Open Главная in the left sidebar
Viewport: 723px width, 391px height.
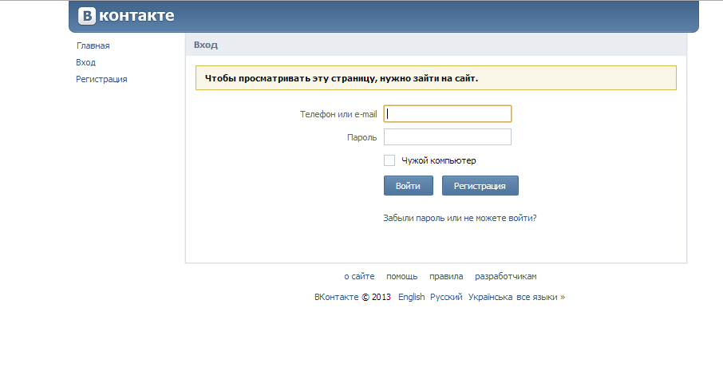(x=93, y=45)
